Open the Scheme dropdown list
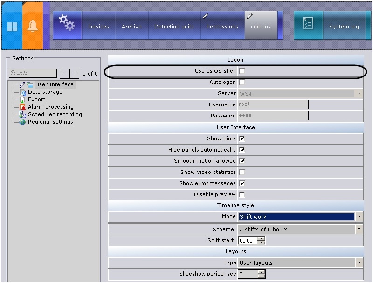The image size is (373, 283). [359, 229]
